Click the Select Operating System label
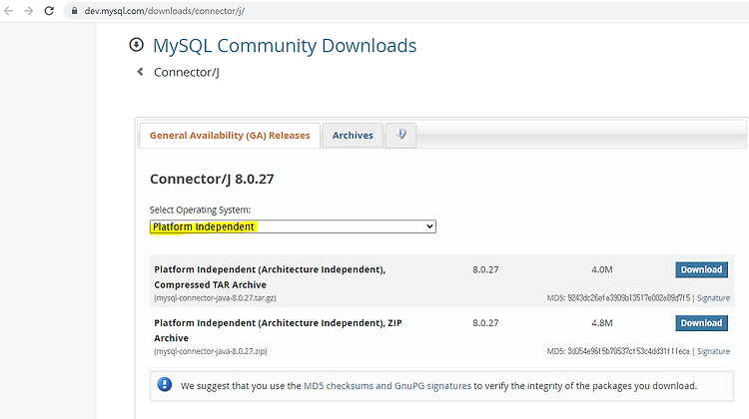The height and width of the screenshot is (419, 749). click(200, 209)
